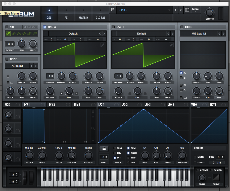Enable the NOISE oscillator

point(7,59)
